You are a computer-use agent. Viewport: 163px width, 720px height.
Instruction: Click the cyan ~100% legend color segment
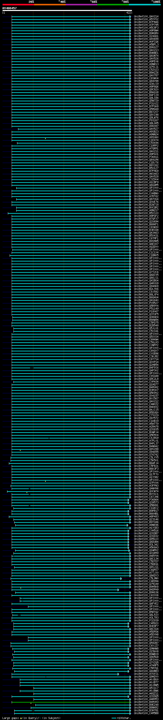pyautogui.click(x=145, y=5)
